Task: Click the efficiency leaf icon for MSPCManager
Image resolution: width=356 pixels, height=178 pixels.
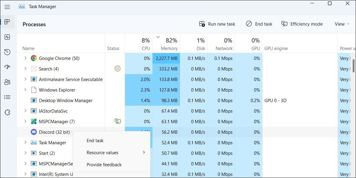Action: point(117,121)
